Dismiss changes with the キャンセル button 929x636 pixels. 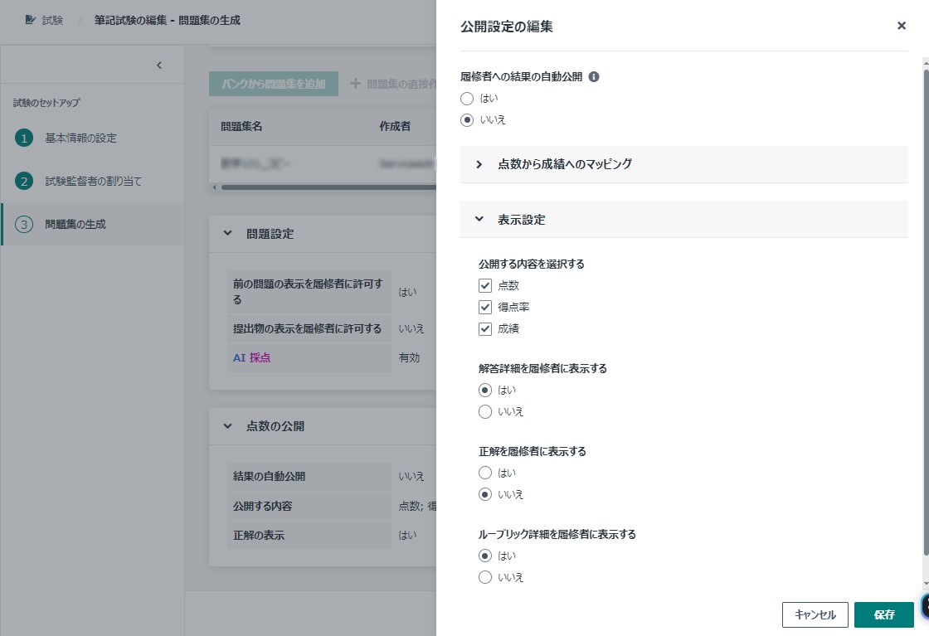815,614
